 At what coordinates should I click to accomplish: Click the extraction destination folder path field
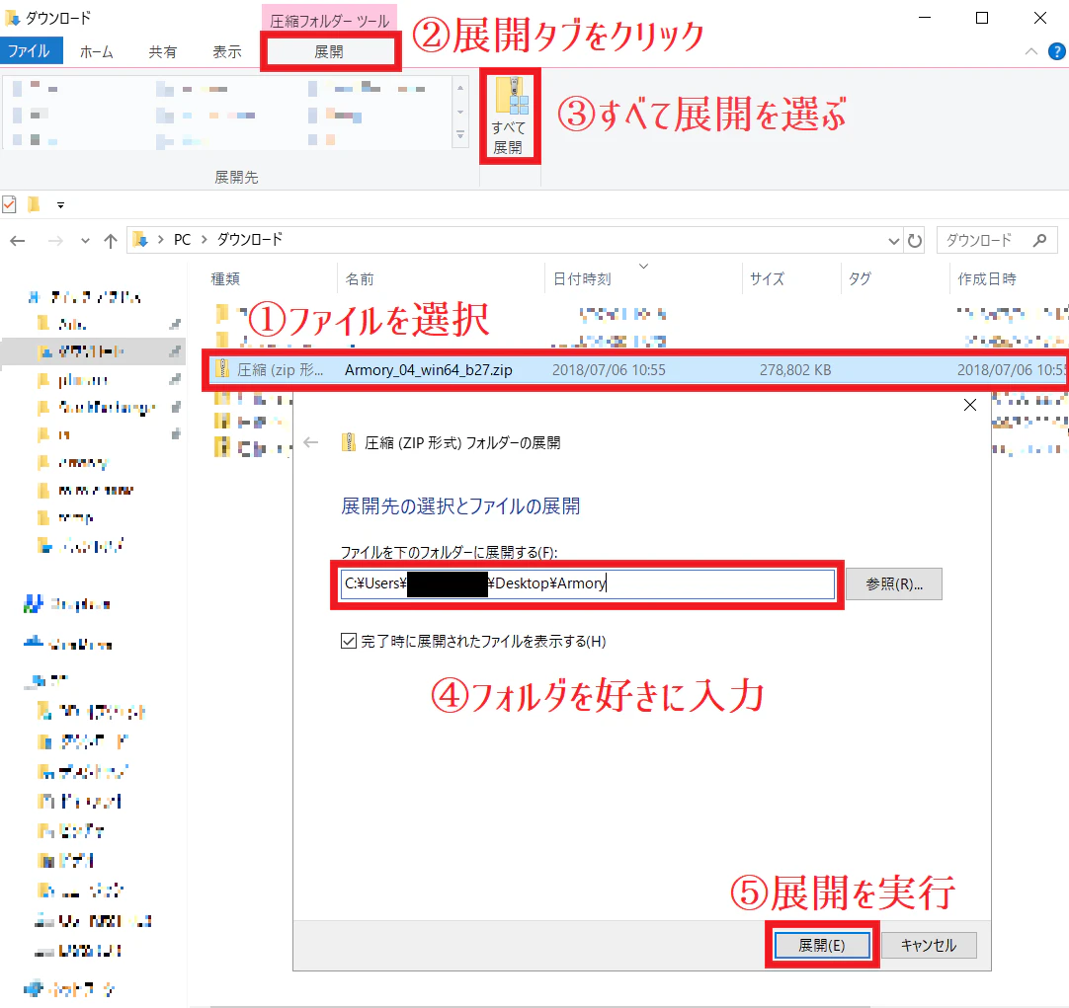tap(588, 583)
